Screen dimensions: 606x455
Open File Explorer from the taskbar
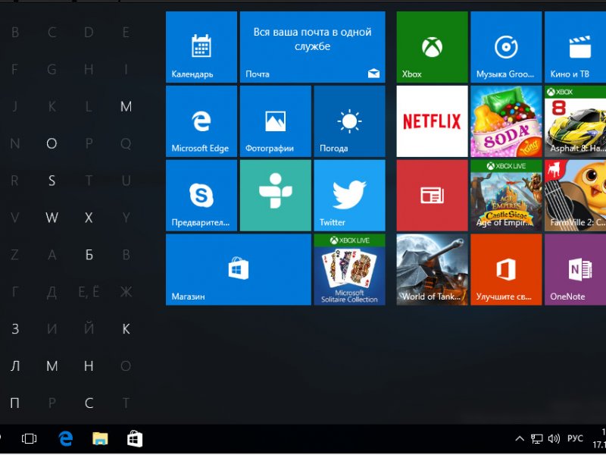click(100, 438)
